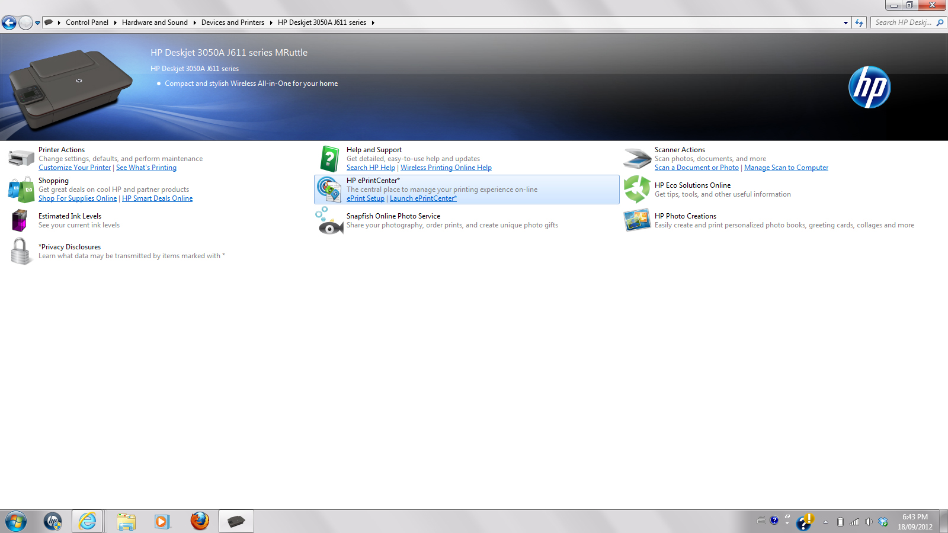Image resolution: width=948 pixels, height=533 pixels.
Task: Open Shop For Supplies Online link
Action: pos(78,198)
